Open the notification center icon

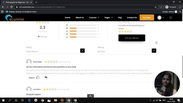[179, 100]
